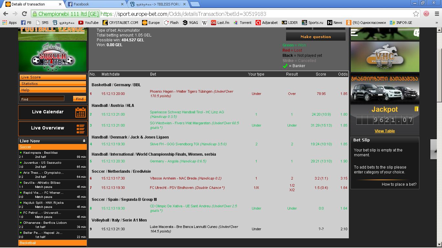Image resolution: width=442 pixels, height=248 pixels.
Task: Open the Virtual Horse Classics banner
Action: pos(385,57)
